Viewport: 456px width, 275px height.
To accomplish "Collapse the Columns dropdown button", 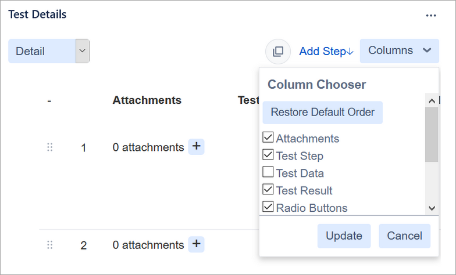I will point(400,51).
